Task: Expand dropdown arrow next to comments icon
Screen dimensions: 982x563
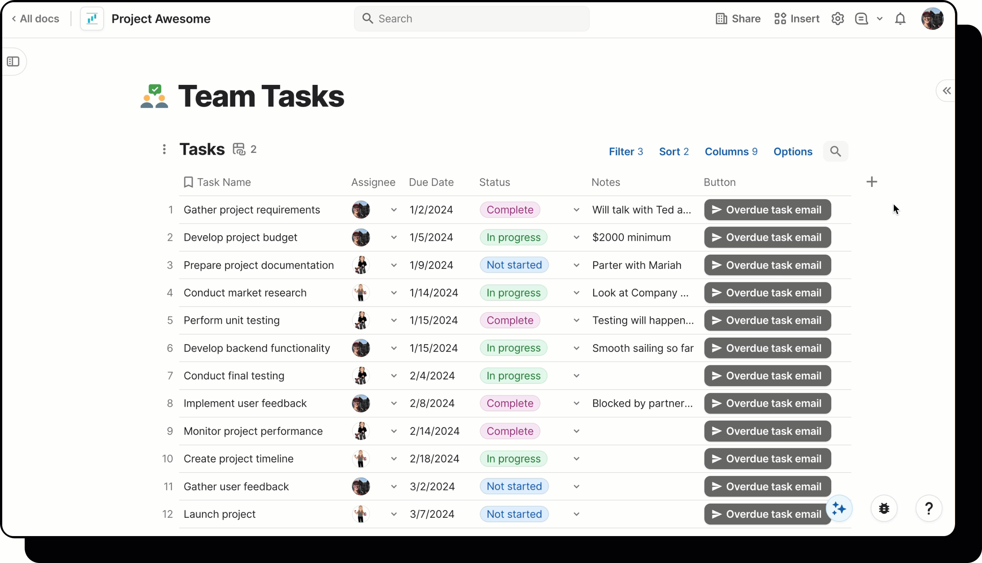Action: pos(880,19)
